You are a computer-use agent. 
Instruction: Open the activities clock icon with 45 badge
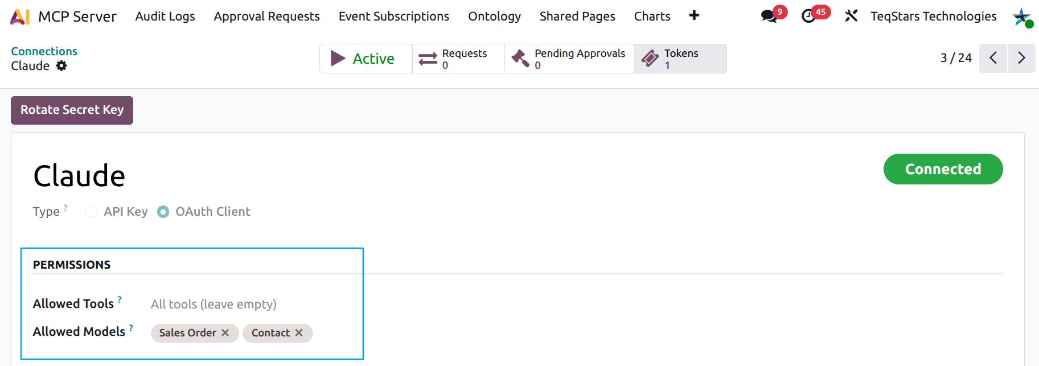point(808,16)
